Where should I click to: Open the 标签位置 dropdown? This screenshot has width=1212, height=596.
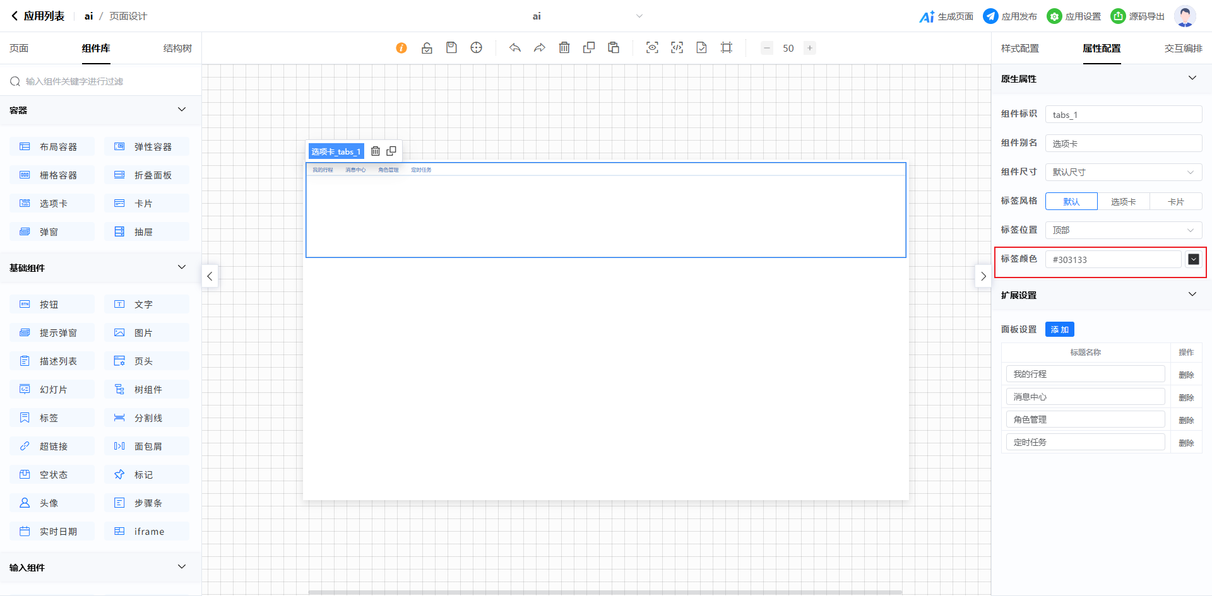click(1123, 230)
